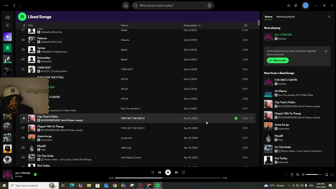
Task: Open the lyrics microphone icon
Action: pyautogui.click(x=286, y=175)
